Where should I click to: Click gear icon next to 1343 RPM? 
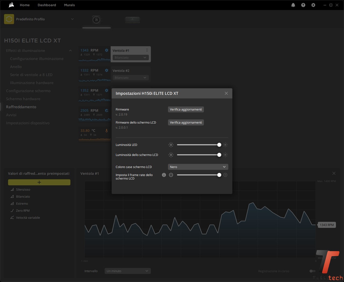(x=107, y=50)
